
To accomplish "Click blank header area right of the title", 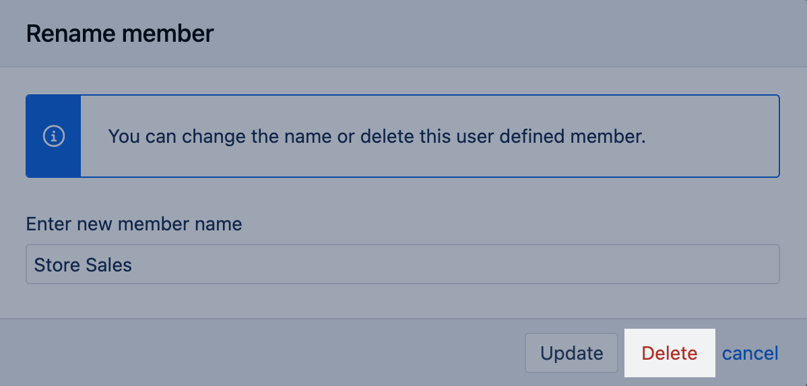I will 505,33.
